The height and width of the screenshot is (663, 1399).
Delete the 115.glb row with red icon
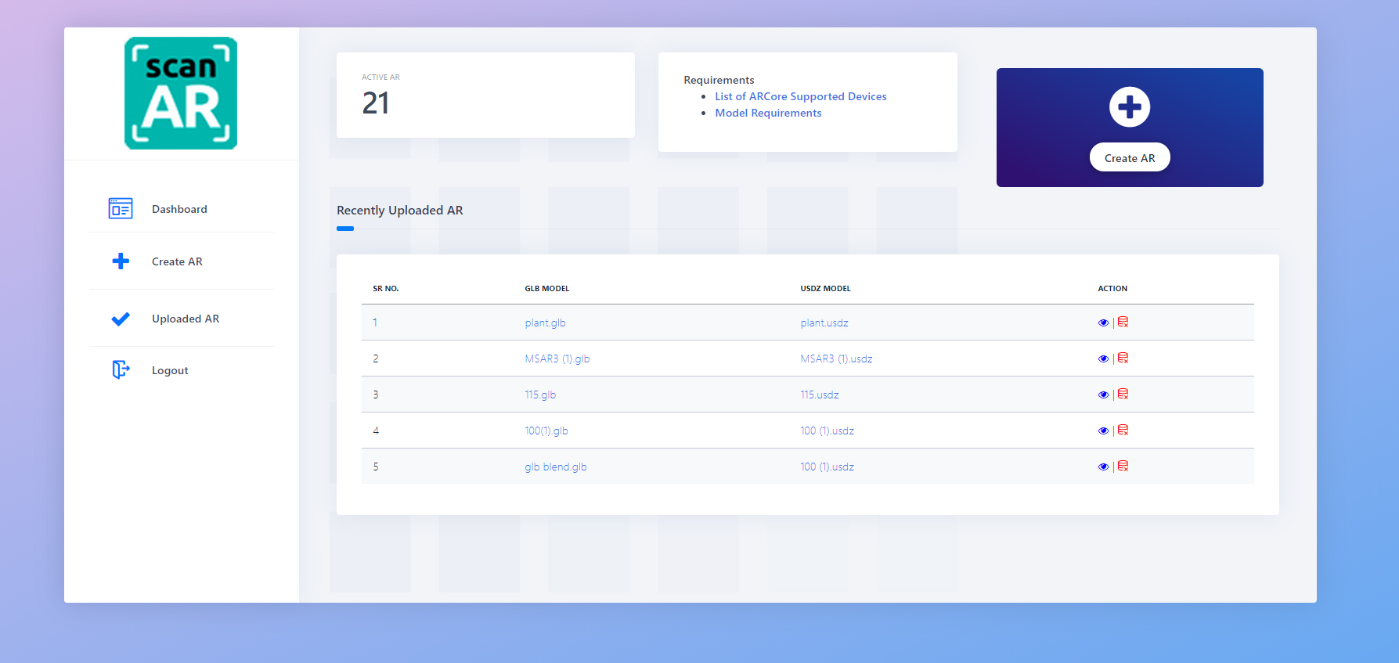pos(1123,394)
